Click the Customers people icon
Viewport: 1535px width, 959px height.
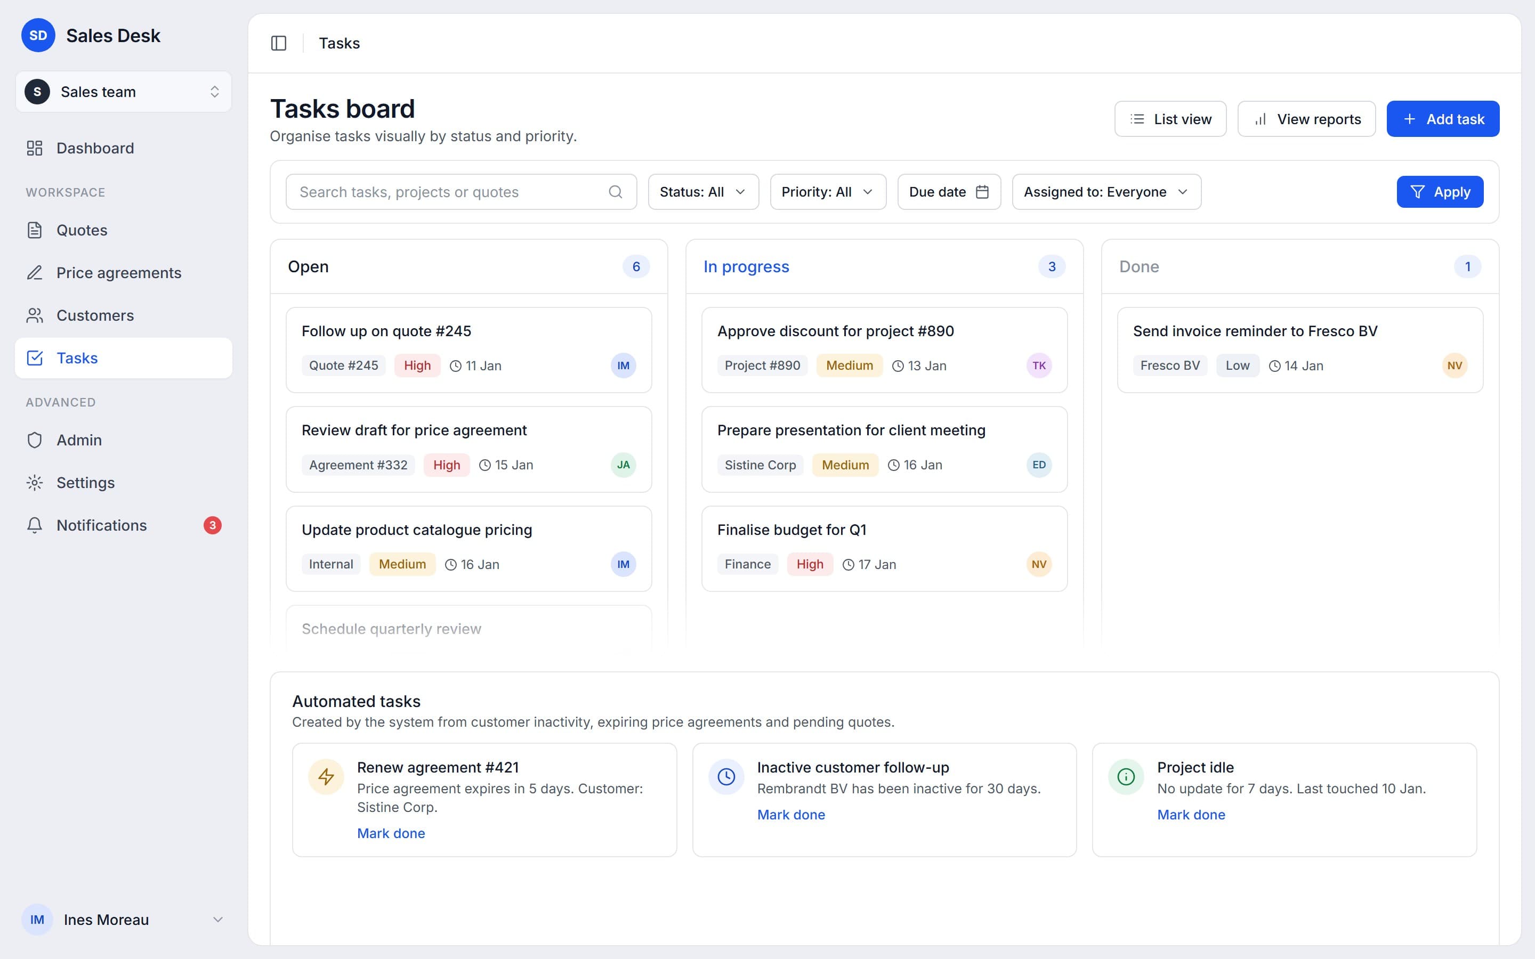(35, 315)
